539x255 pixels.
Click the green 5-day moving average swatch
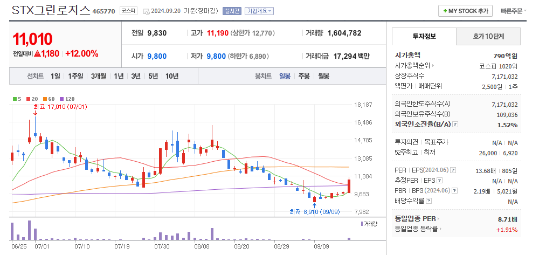pos(15,99)
